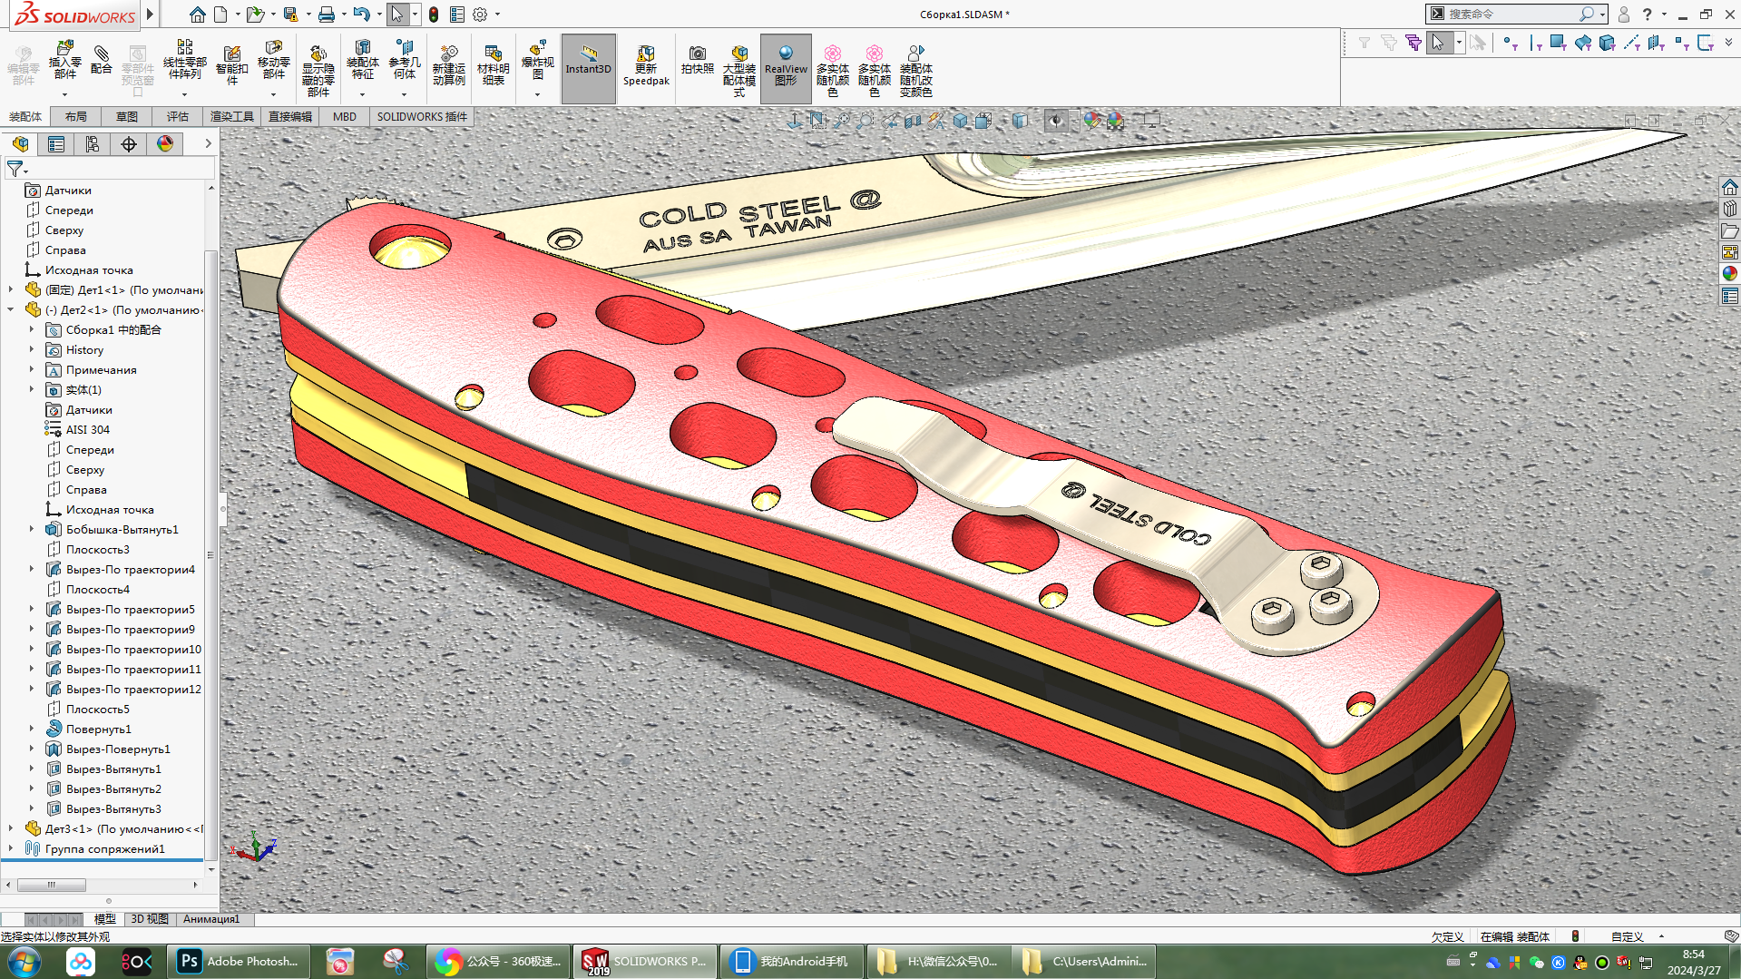Open the dropdown arrow under 爆炸视图
The image size is (1741, 979).
pos(537,94)
